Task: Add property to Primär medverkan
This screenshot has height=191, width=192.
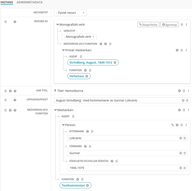Action: click(177, 50)
